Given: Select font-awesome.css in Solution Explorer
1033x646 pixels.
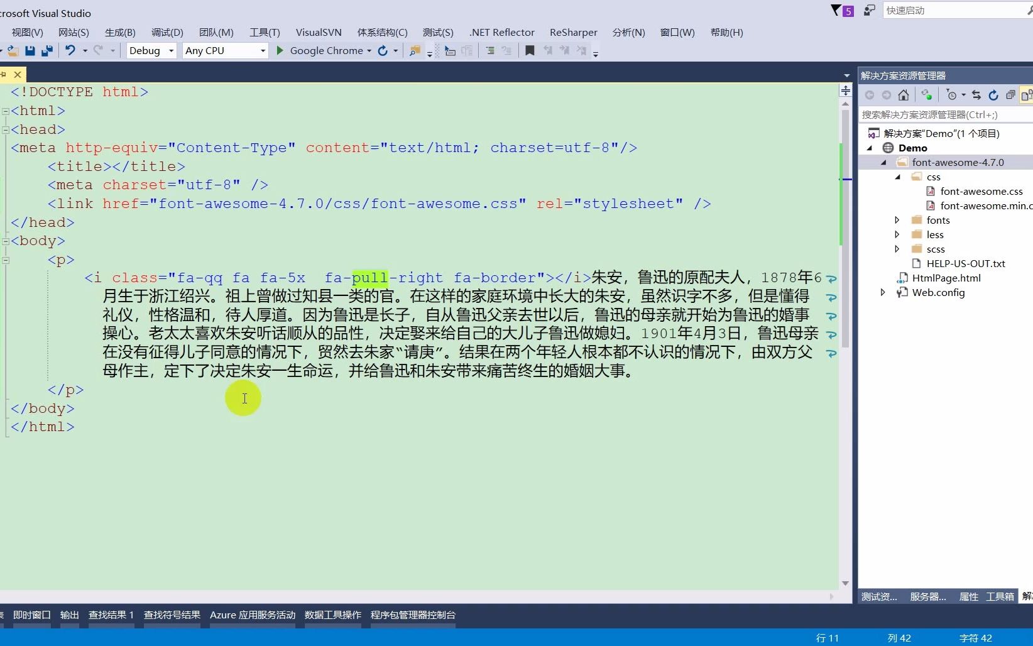Looking at the screenshot, I should click(981, 192).
